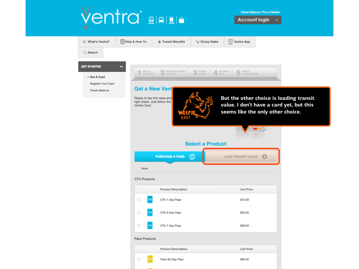Viewport: 359px width, 269px height.
Task: Click the shopping bag icon in header
Action: click(181, 20)
